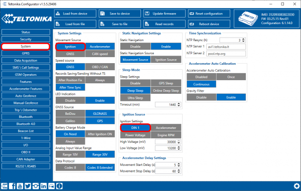This screenshot has width=301, height=191.
Task: Select DIN 1 ignition setting
Action: 135,128
